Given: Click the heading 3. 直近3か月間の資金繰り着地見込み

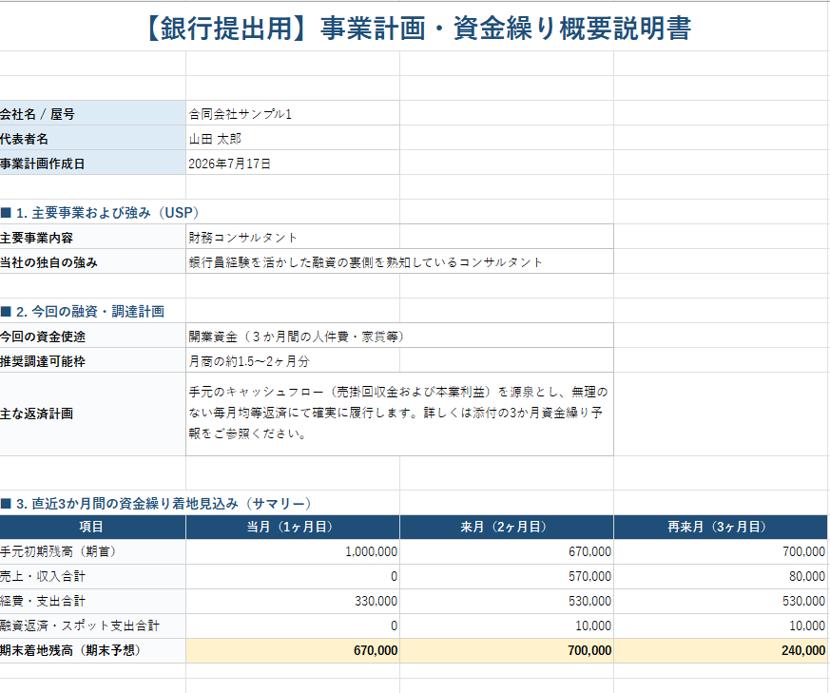Looking at the screenshot, I should [x=156, y=503].
